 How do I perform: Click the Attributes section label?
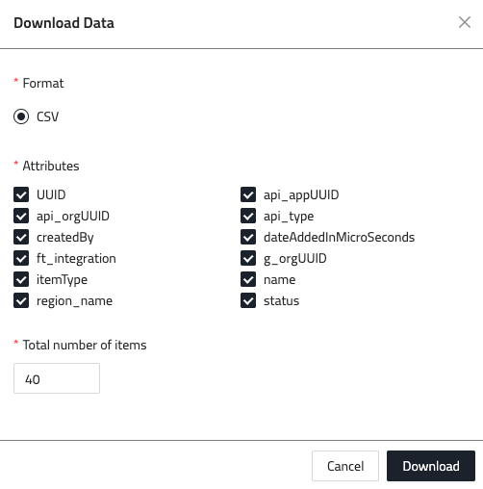pos(51,166)
